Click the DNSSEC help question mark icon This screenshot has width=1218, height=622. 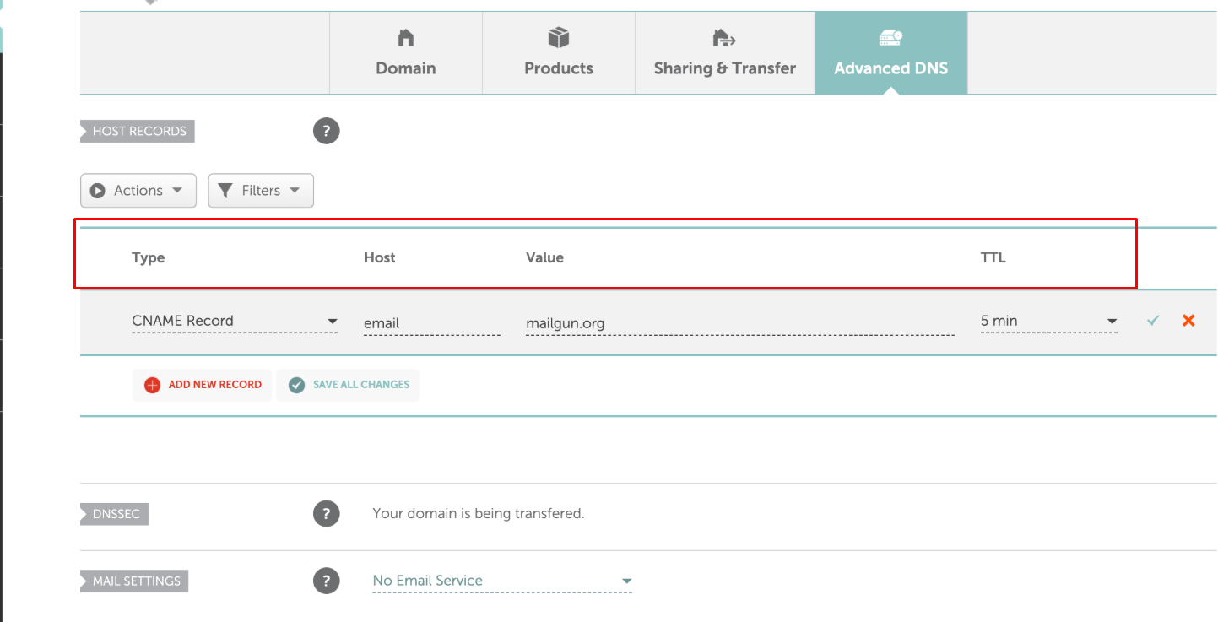(x=326, y=514)
